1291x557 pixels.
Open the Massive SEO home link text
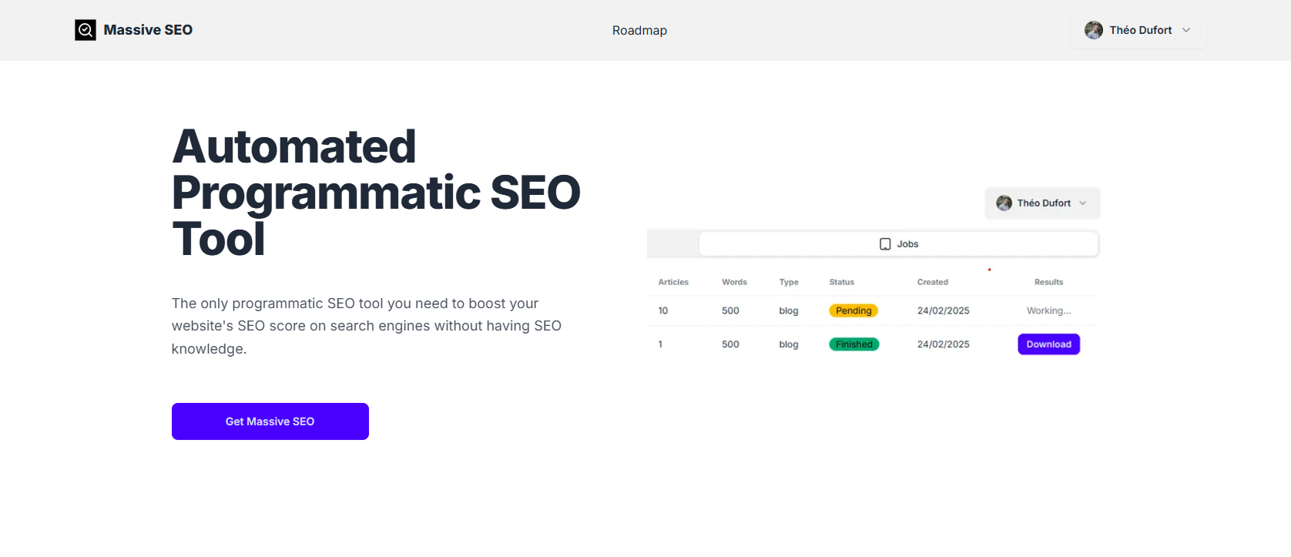pyautogui.click(x=148, y=30)
